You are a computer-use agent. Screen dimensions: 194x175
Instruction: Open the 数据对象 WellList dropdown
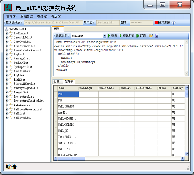tap(105, 36)
